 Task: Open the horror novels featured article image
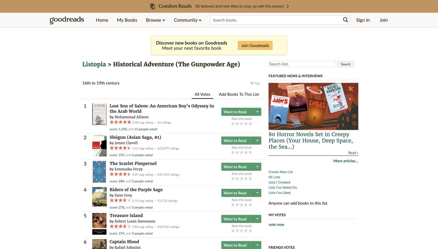pos(313,106)
